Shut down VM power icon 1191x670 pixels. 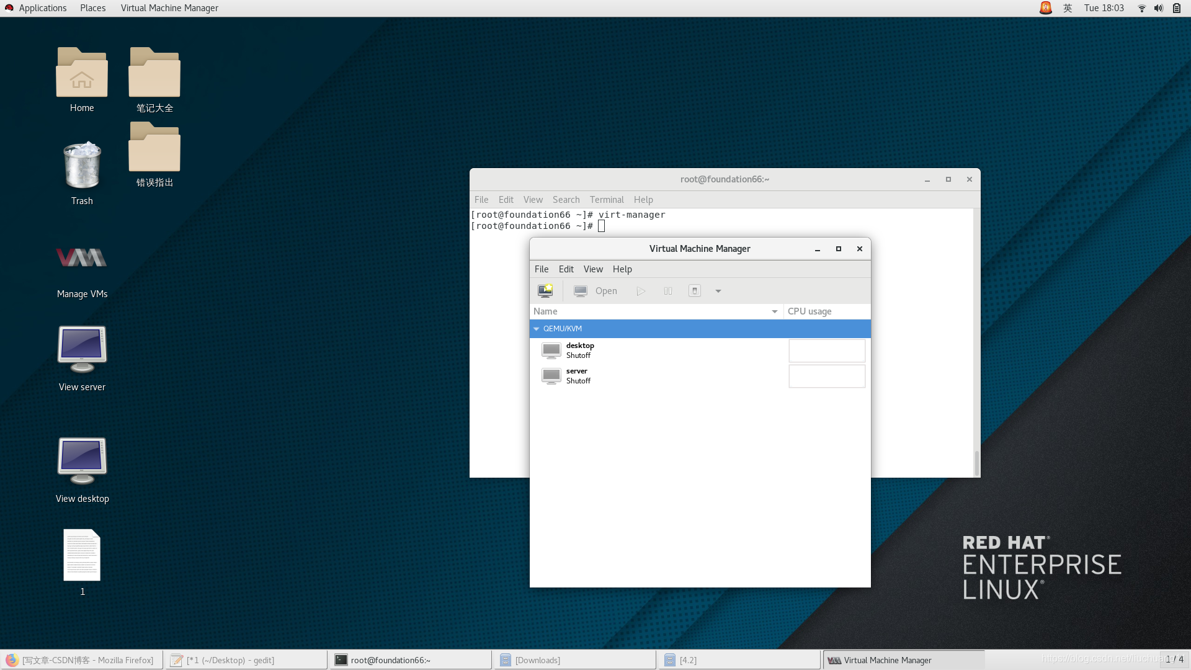point(695,291)
